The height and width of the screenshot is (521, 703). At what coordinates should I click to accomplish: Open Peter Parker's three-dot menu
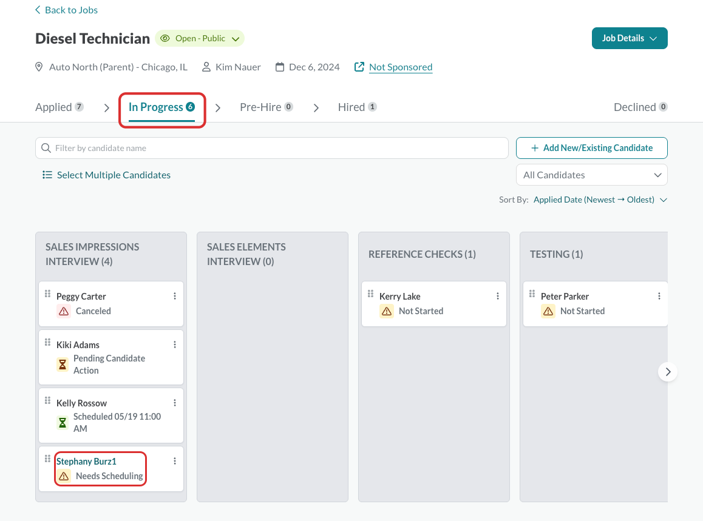point(659,296)
